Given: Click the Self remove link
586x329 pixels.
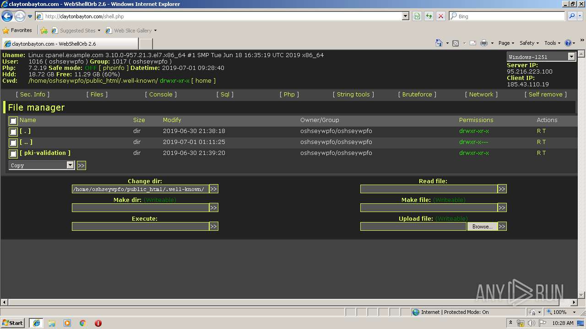Looking at the screenshot, I should 546,95.
